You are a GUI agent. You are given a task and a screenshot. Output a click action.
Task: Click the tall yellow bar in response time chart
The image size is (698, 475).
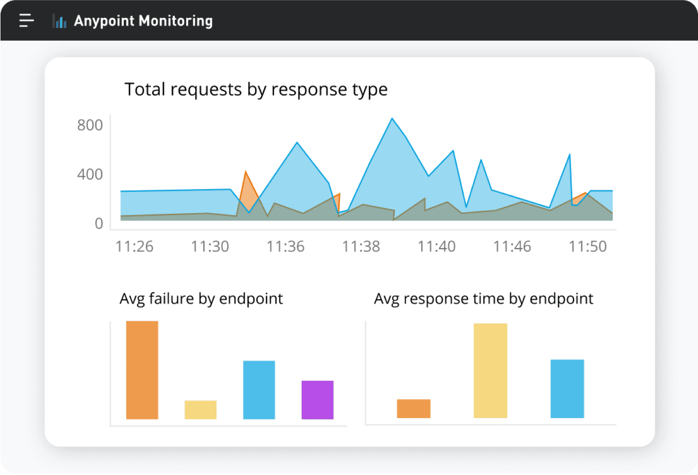pos(491,371)
